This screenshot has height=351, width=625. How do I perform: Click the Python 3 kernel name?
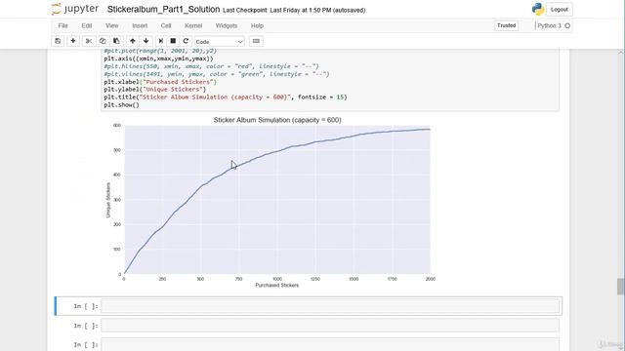pyautogui.click(x=549, y=26)
